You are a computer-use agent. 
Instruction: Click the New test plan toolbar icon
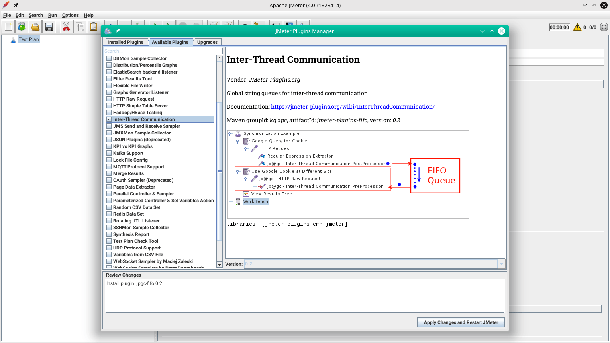tap(8, 27)
